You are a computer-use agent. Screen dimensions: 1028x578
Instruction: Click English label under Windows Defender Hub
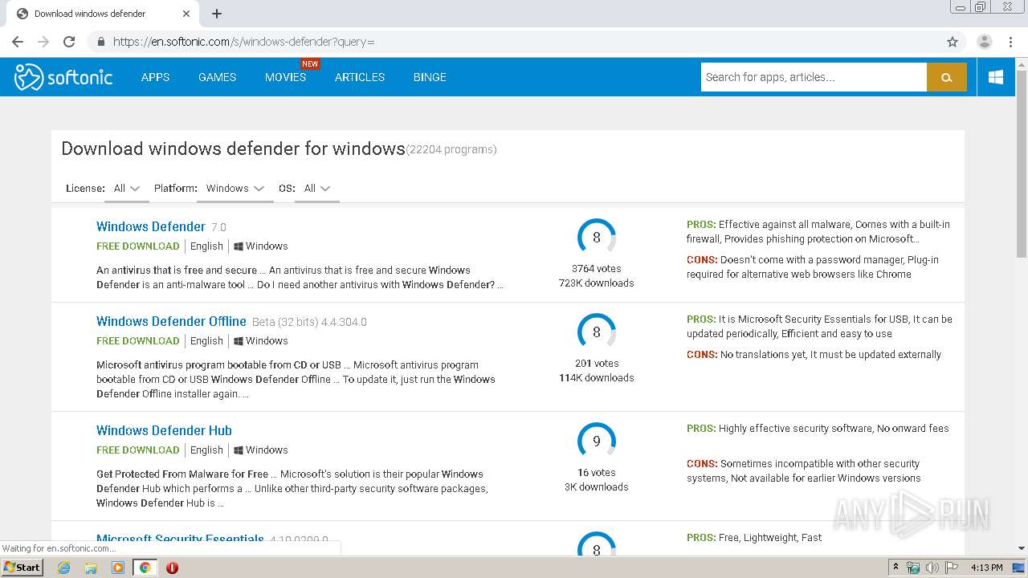point(206,450)
